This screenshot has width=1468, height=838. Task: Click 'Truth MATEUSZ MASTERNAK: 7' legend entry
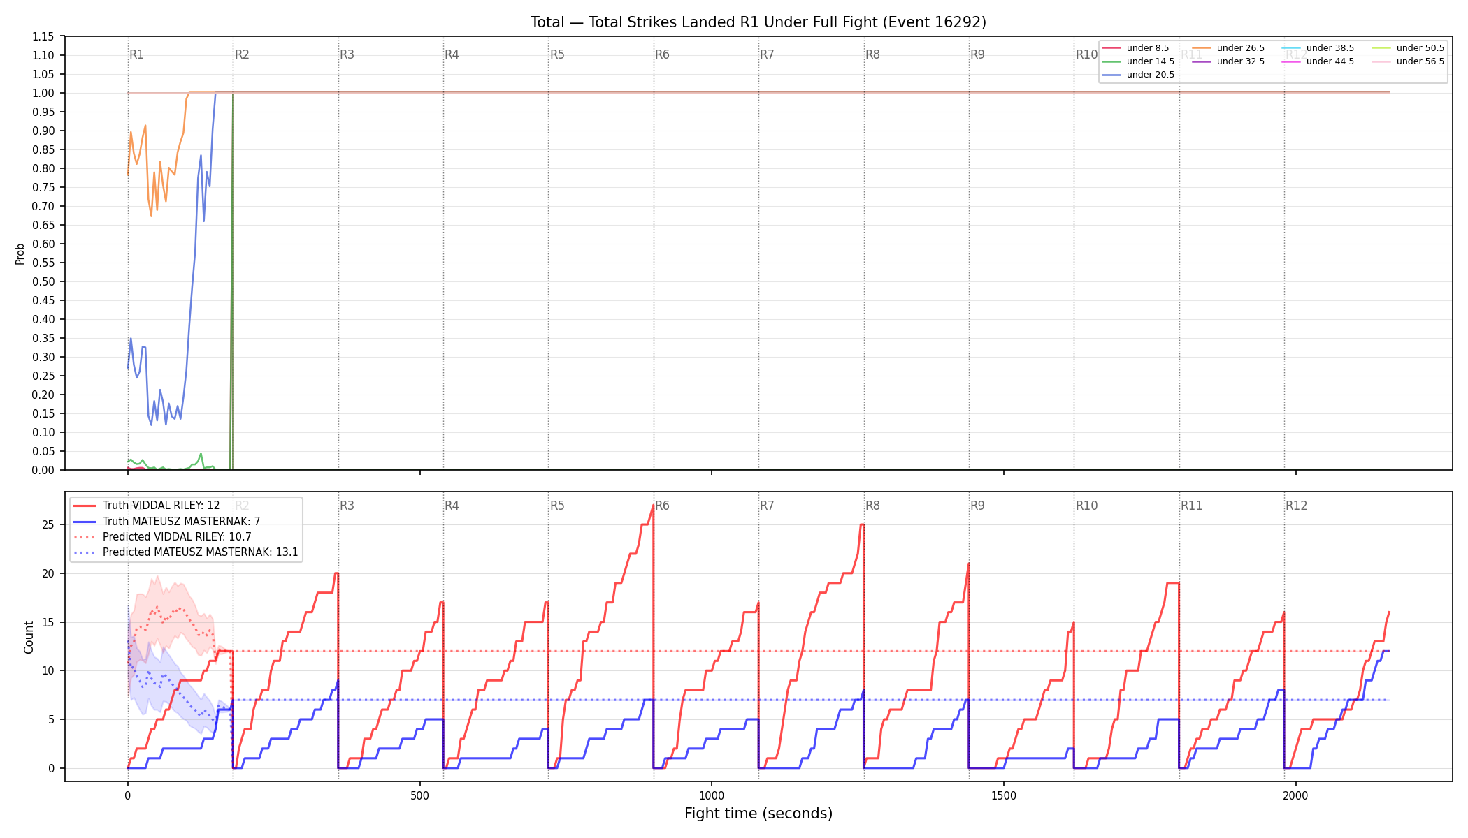tap(167, 522)
